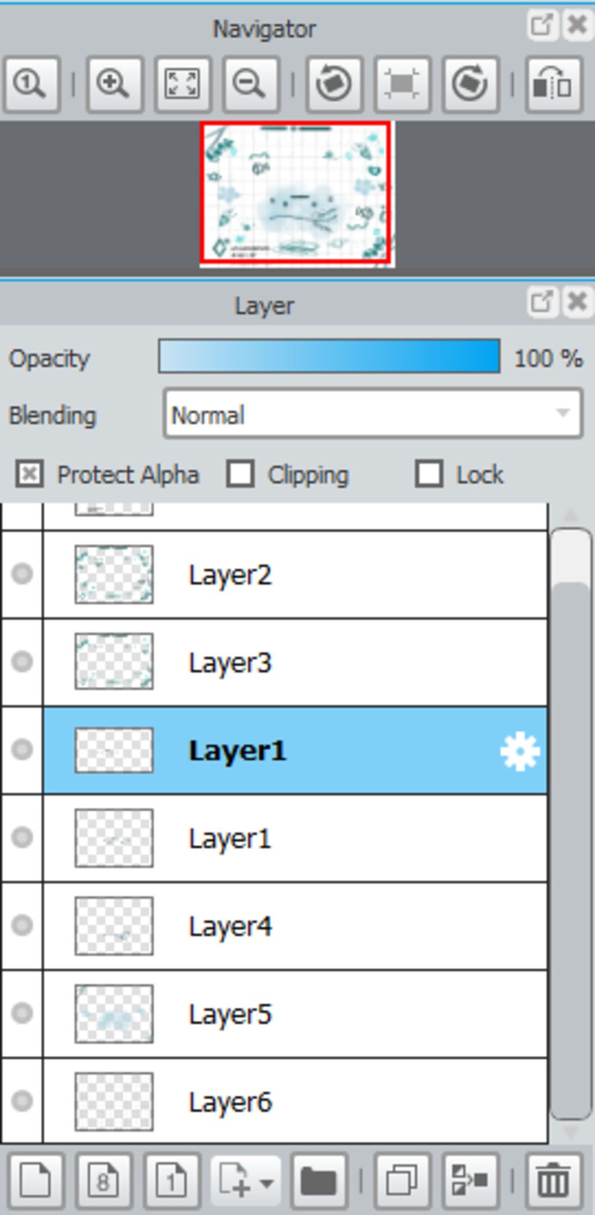The width and height of the screenshot is (595, 1215).
Task: Reset zoom to 100% in Navigator
Action: point(31,84)
